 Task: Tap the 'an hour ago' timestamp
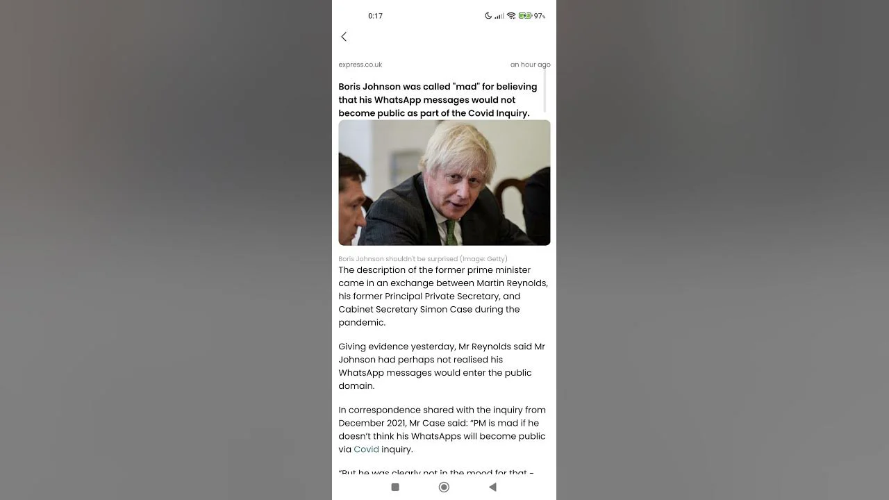(x=531, y=65)
